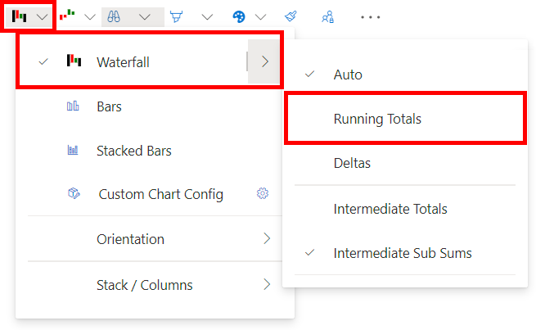The image size is (536, 330).
Task: Expand the Waterfall submenu chevron
Action: click(x=265, y=61)
